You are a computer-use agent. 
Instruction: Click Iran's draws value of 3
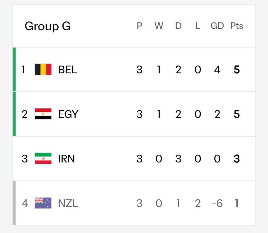(178, 159)
